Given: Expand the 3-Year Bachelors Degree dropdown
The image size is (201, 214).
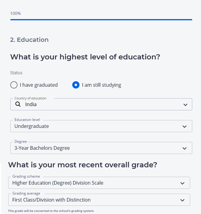Looking at the screenshot, I should coord(97,148).
